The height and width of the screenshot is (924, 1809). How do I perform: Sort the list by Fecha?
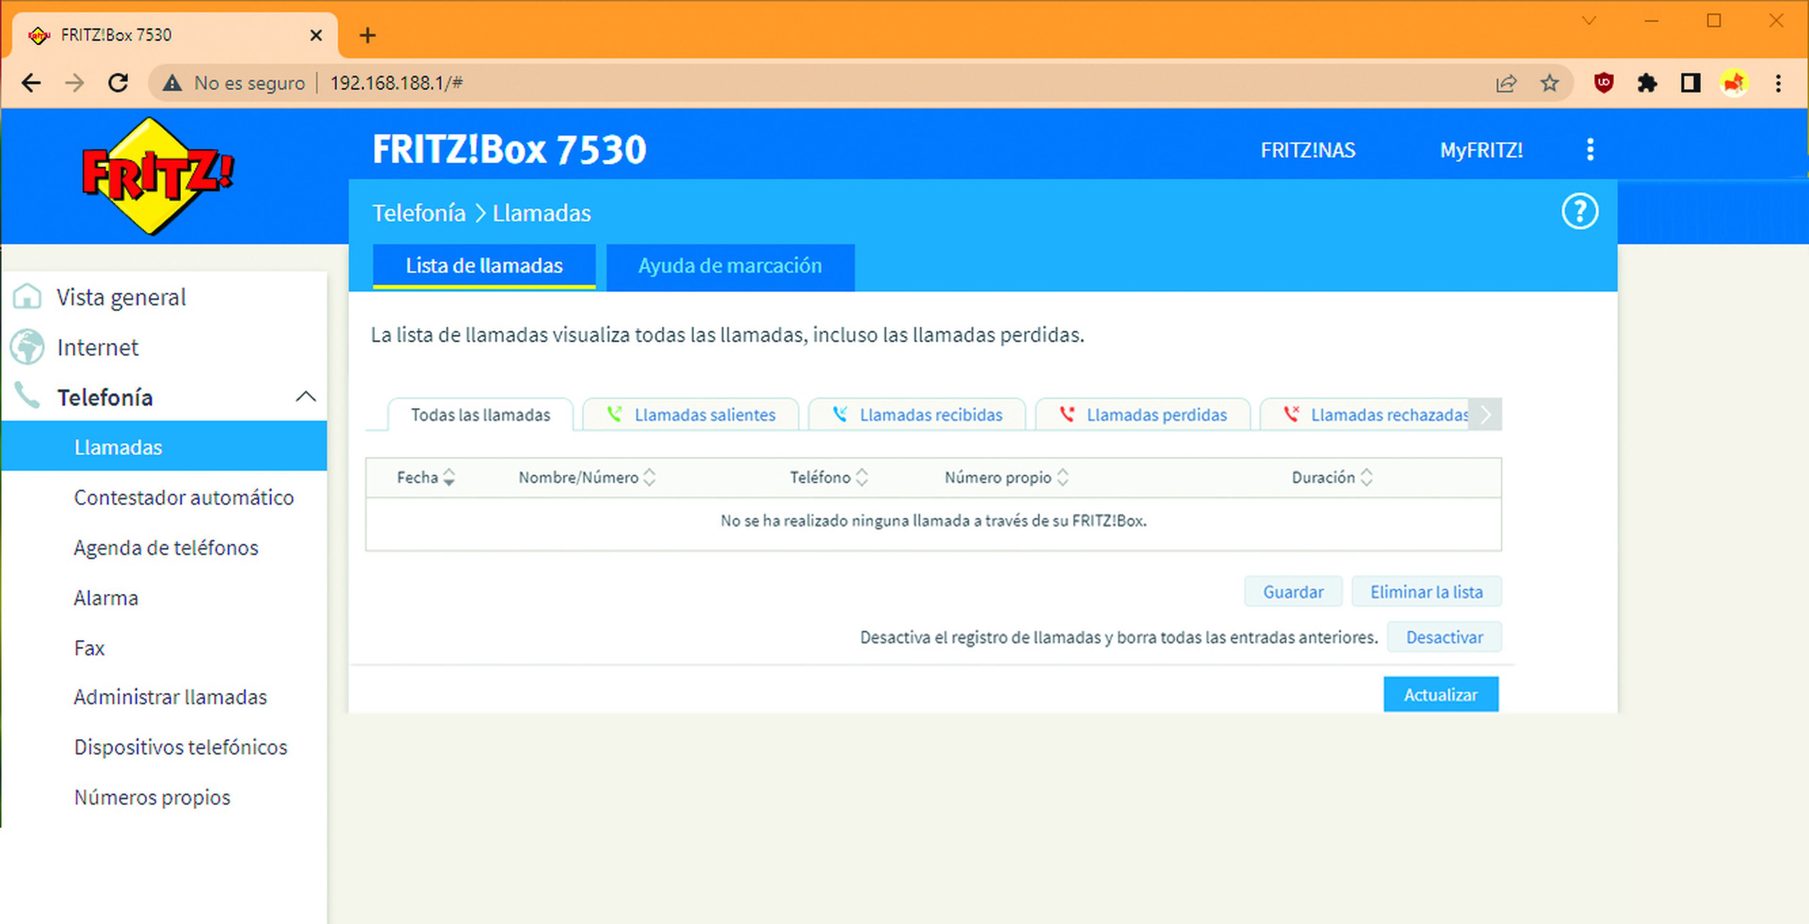coord(425,478)
